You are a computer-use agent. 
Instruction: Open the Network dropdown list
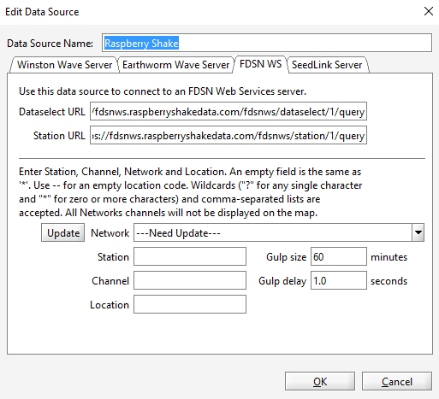418,232
